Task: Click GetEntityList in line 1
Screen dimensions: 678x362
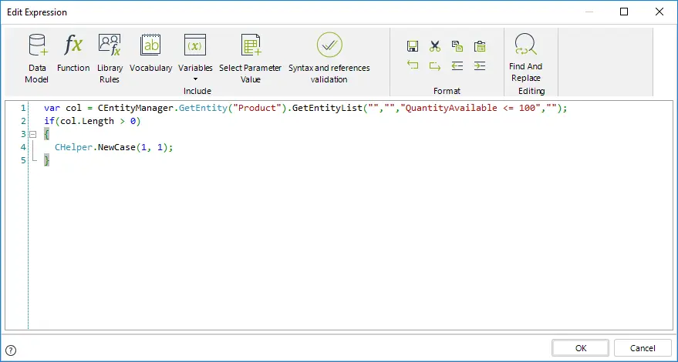Action: pyautogui.click(x=327, y=108)
